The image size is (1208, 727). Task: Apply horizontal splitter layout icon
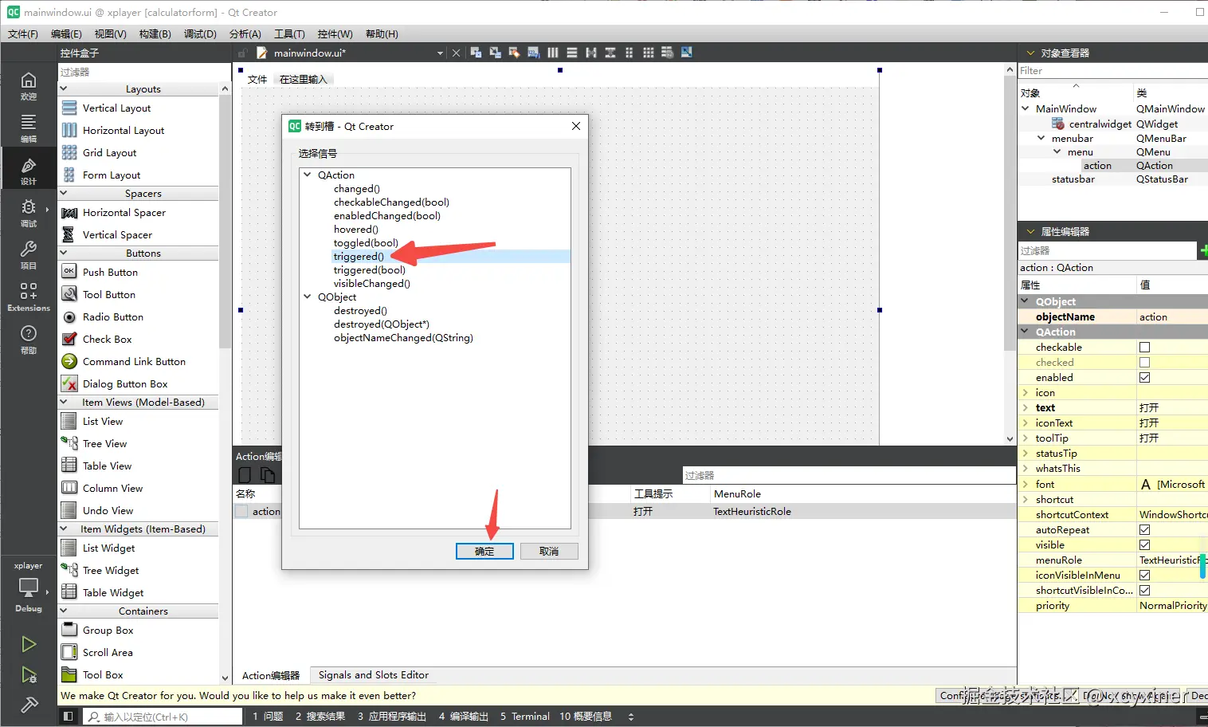click(x=590, y=53)
